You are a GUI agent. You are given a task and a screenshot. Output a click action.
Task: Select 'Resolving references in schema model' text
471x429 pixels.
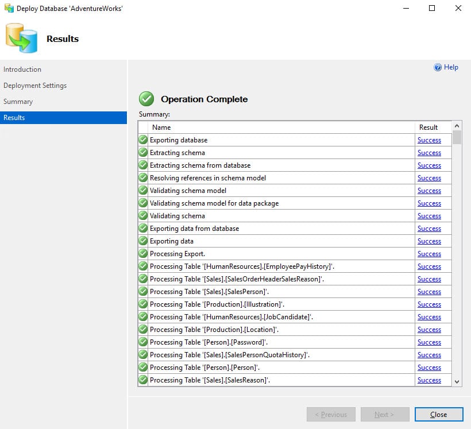click(208, 178)
